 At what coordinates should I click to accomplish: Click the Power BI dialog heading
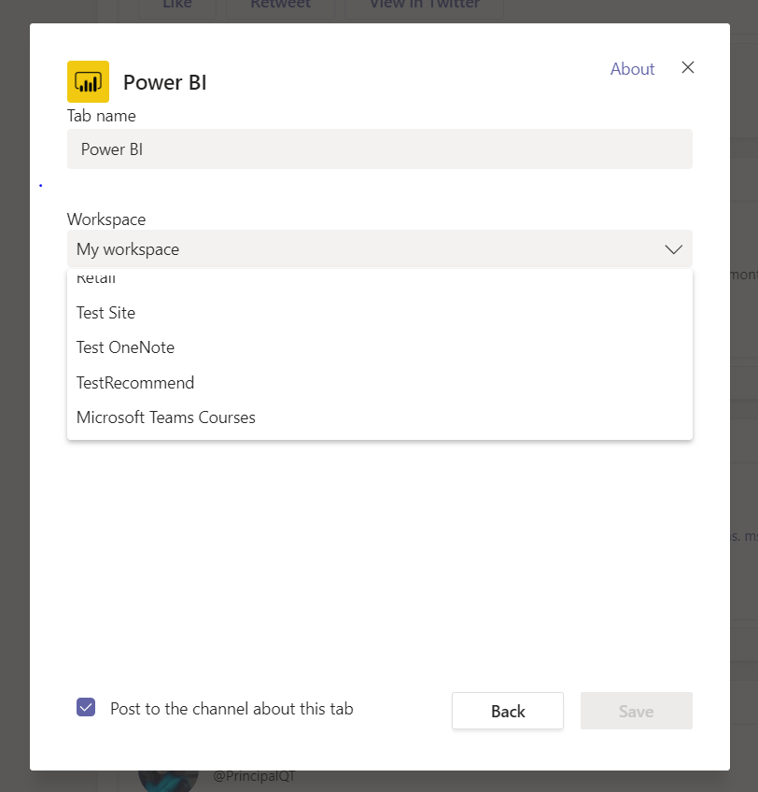tap(164, 82)
